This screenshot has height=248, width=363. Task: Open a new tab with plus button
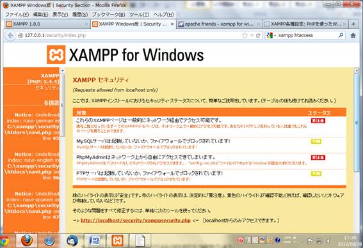click(x=353, y=24)
